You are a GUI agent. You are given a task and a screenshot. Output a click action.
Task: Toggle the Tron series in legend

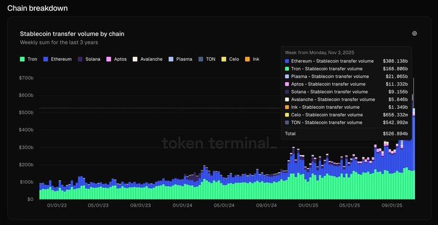tap(29, 59)
